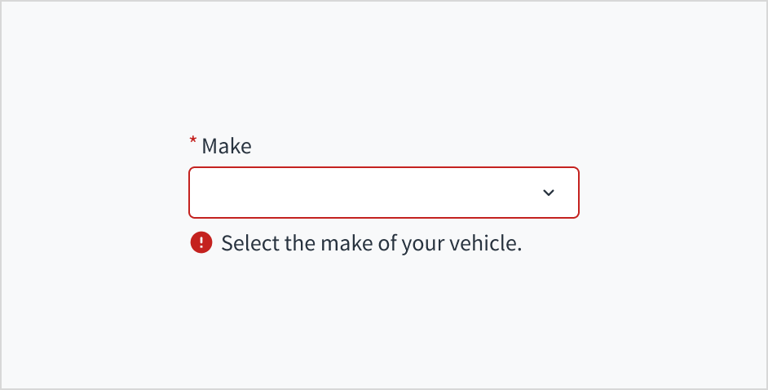Click the exclamation mark next to error text
Screen dimensions: 768x390
201,242
